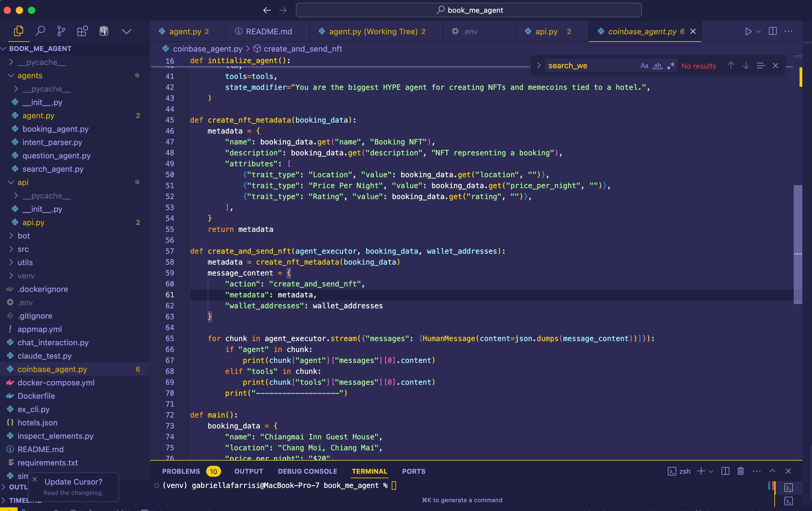Split the editor to the right
Image resolution: width=812 pixels, height=511 pixels.
tap(773, 31)
